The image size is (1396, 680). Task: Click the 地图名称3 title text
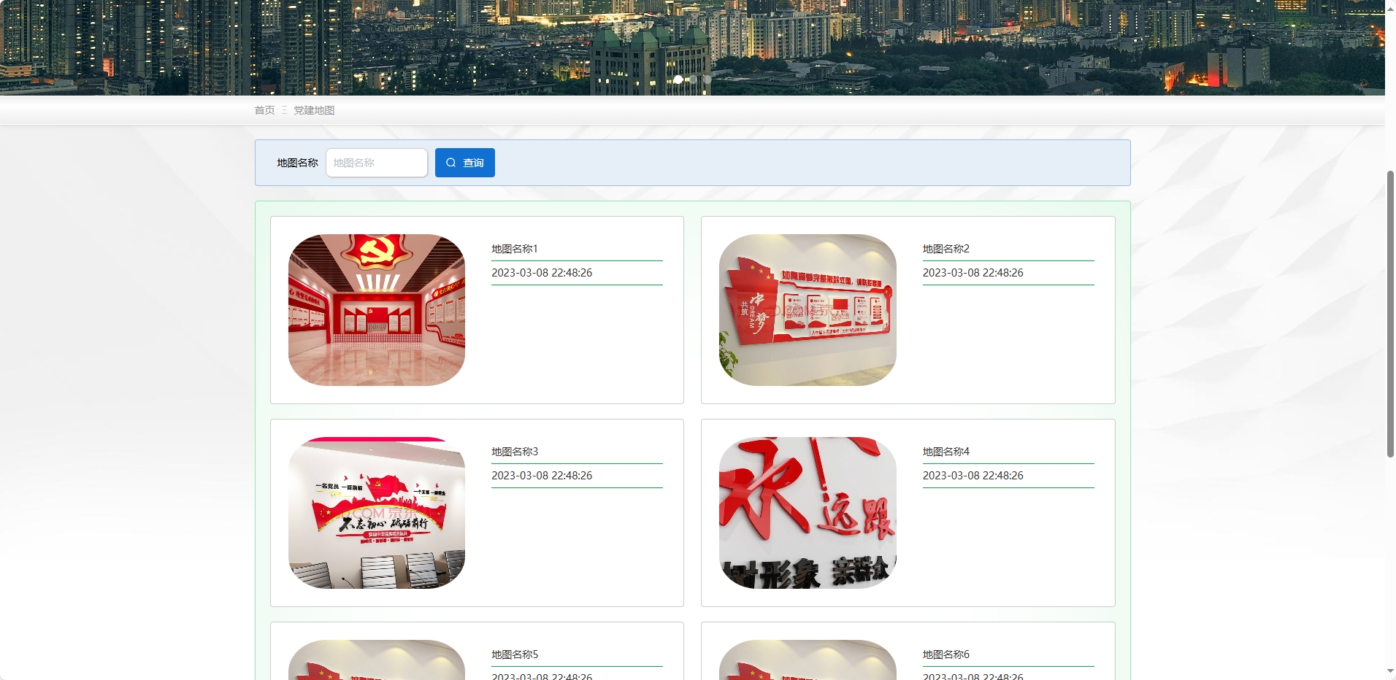click(x=515, y=452)
